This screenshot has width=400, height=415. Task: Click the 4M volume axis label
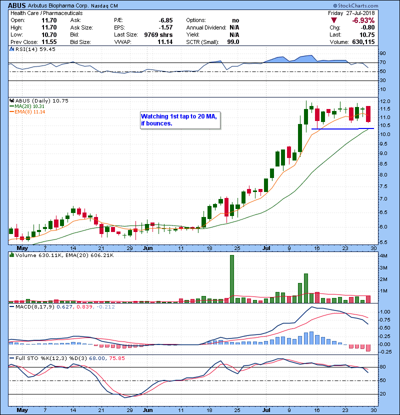point(383,256)
